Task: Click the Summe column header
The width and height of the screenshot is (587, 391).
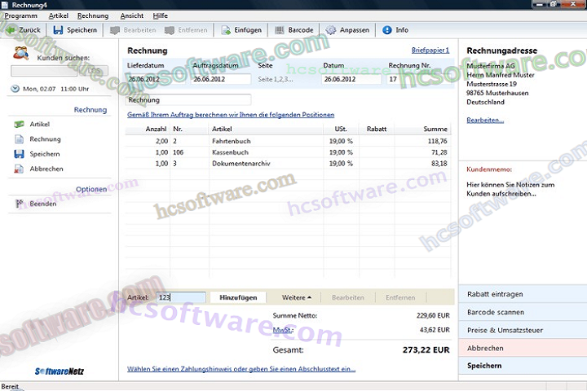Action: coord(422,129)
